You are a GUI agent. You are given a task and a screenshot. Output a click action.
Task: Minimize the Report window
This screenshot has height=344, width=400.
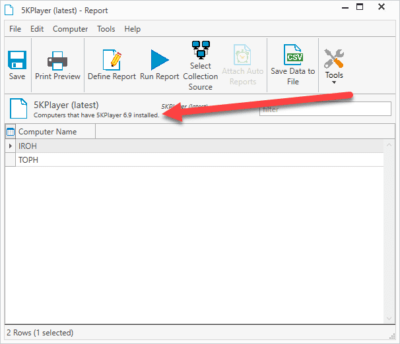coord(345,8)
